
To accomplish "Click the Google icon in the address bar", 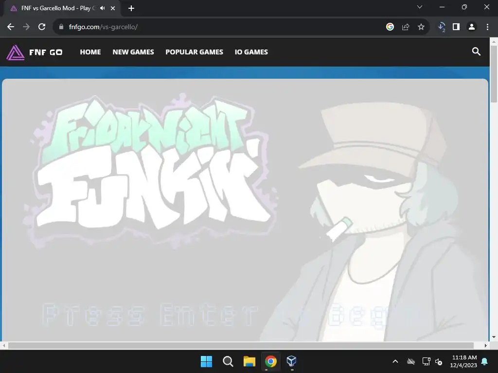I will [390, 27].
